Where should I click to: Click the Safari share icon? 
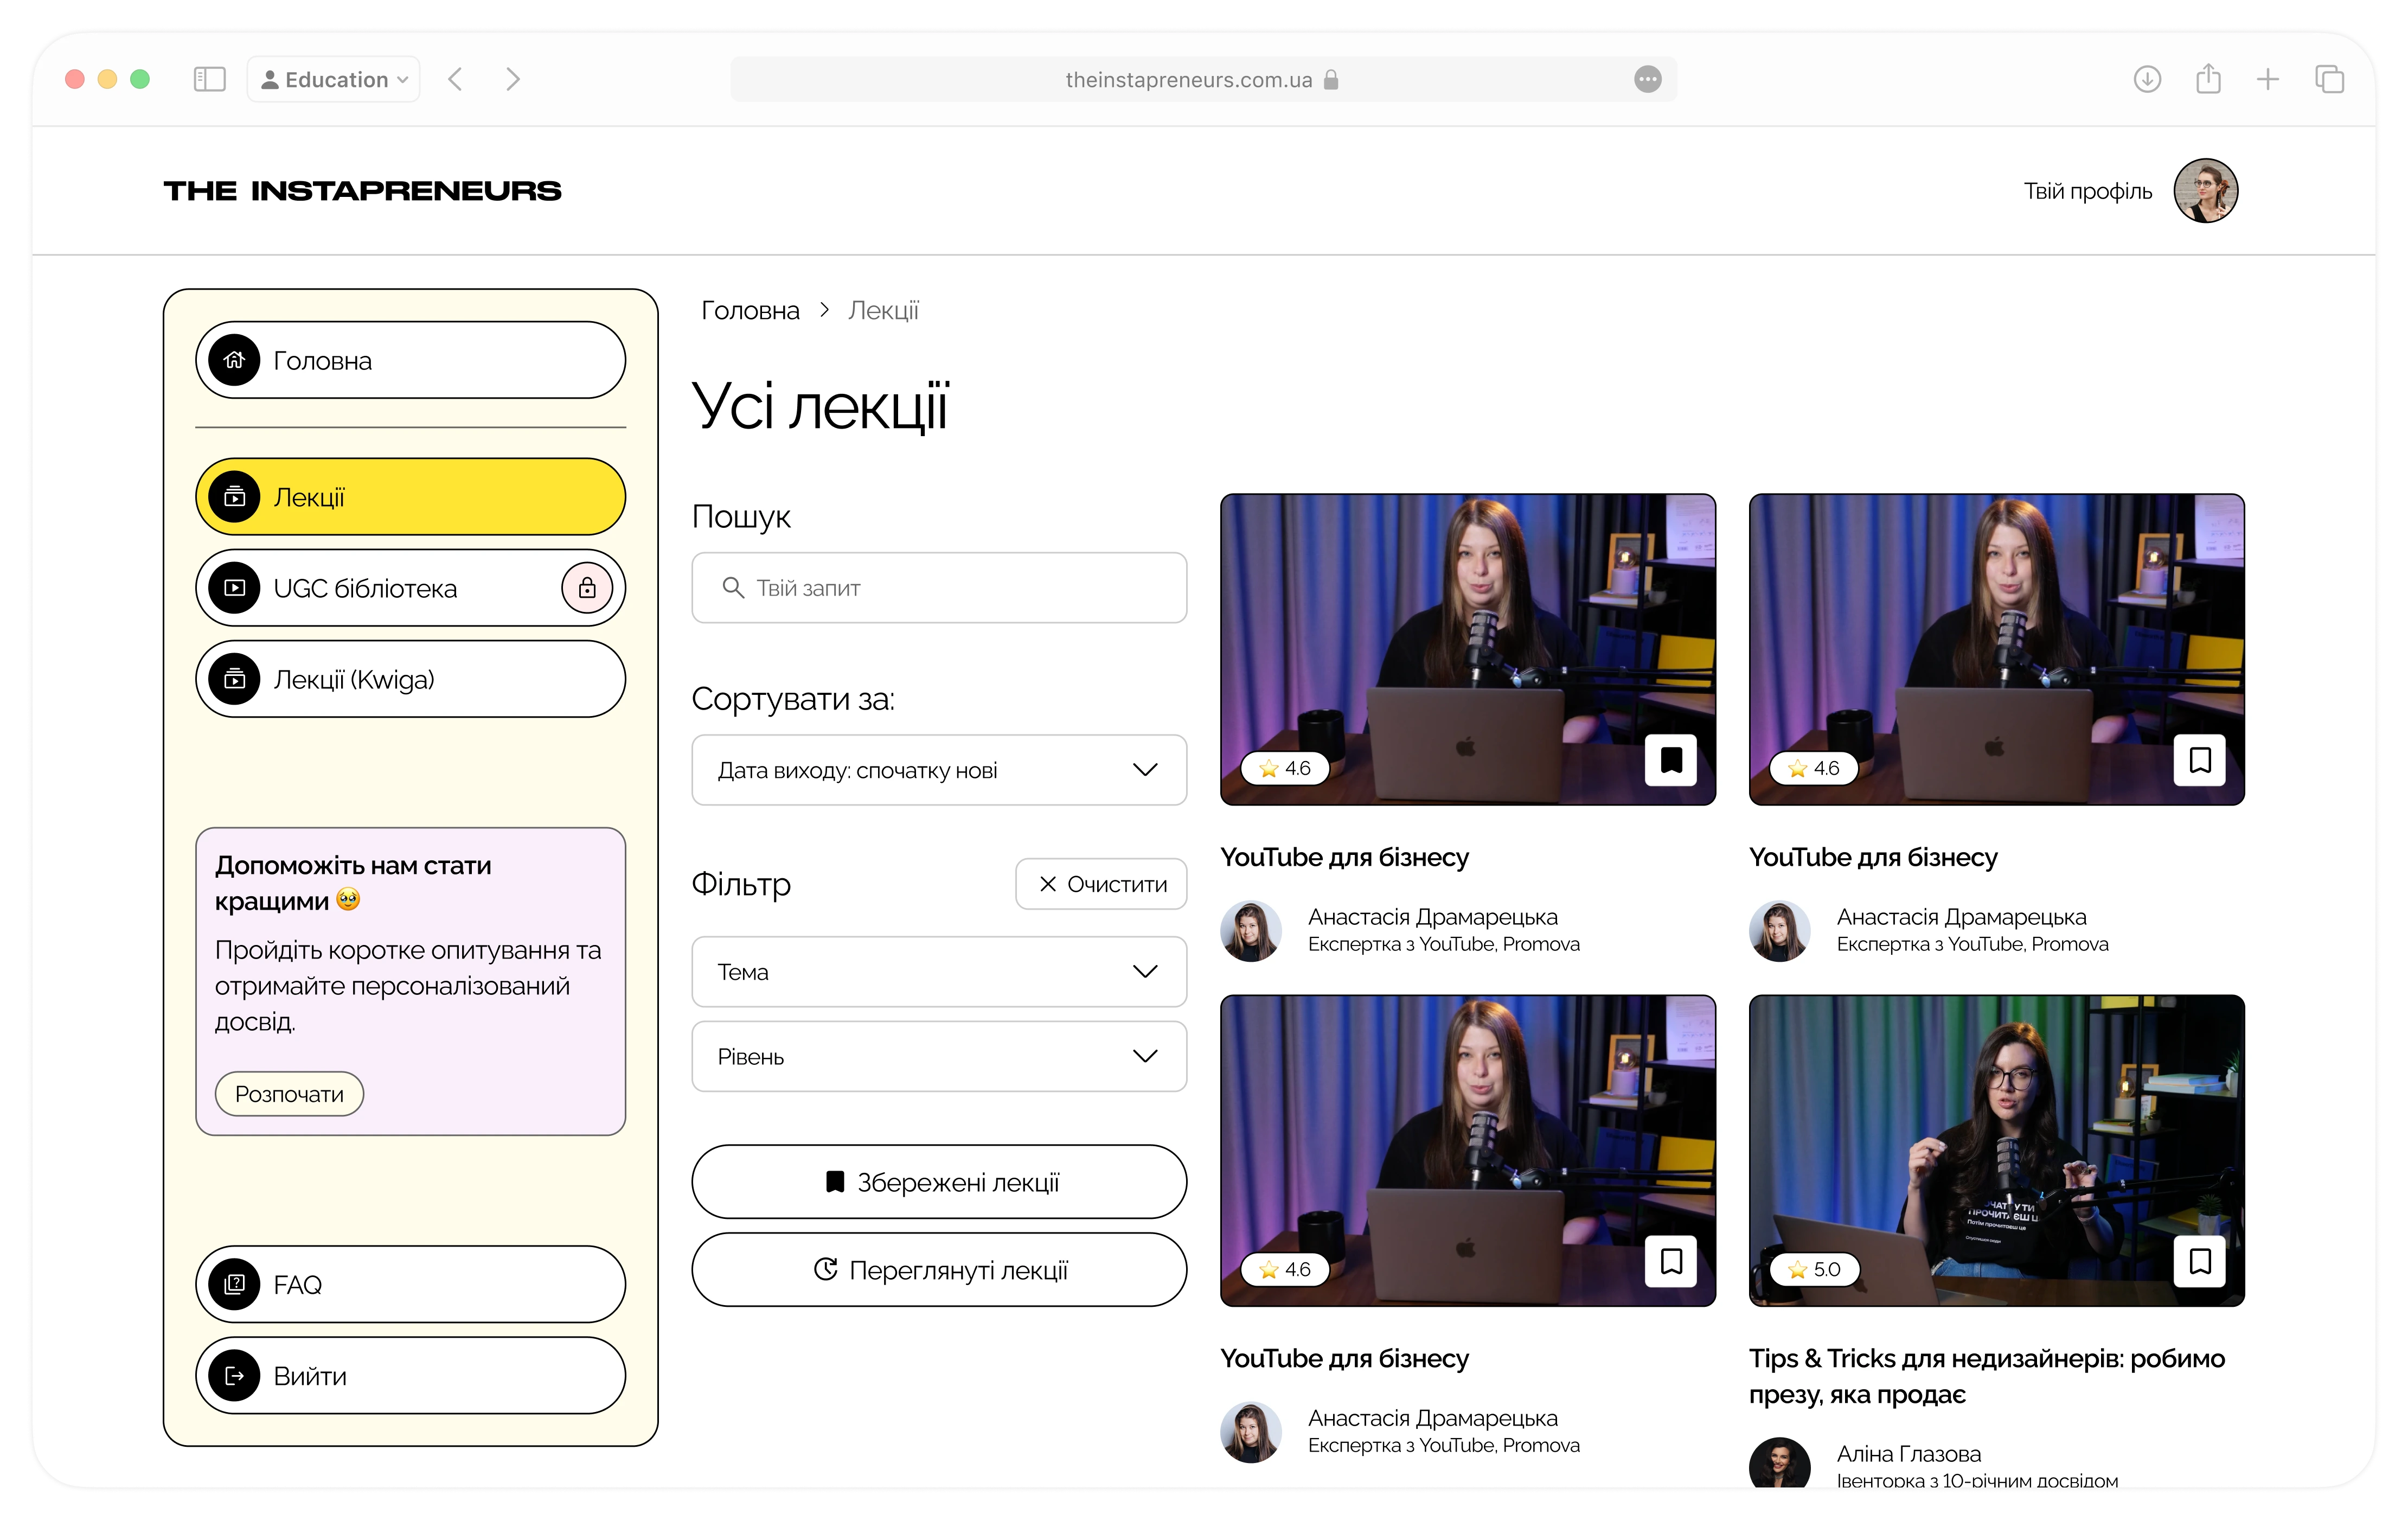pyautogui.click(x=2208, y=79)
